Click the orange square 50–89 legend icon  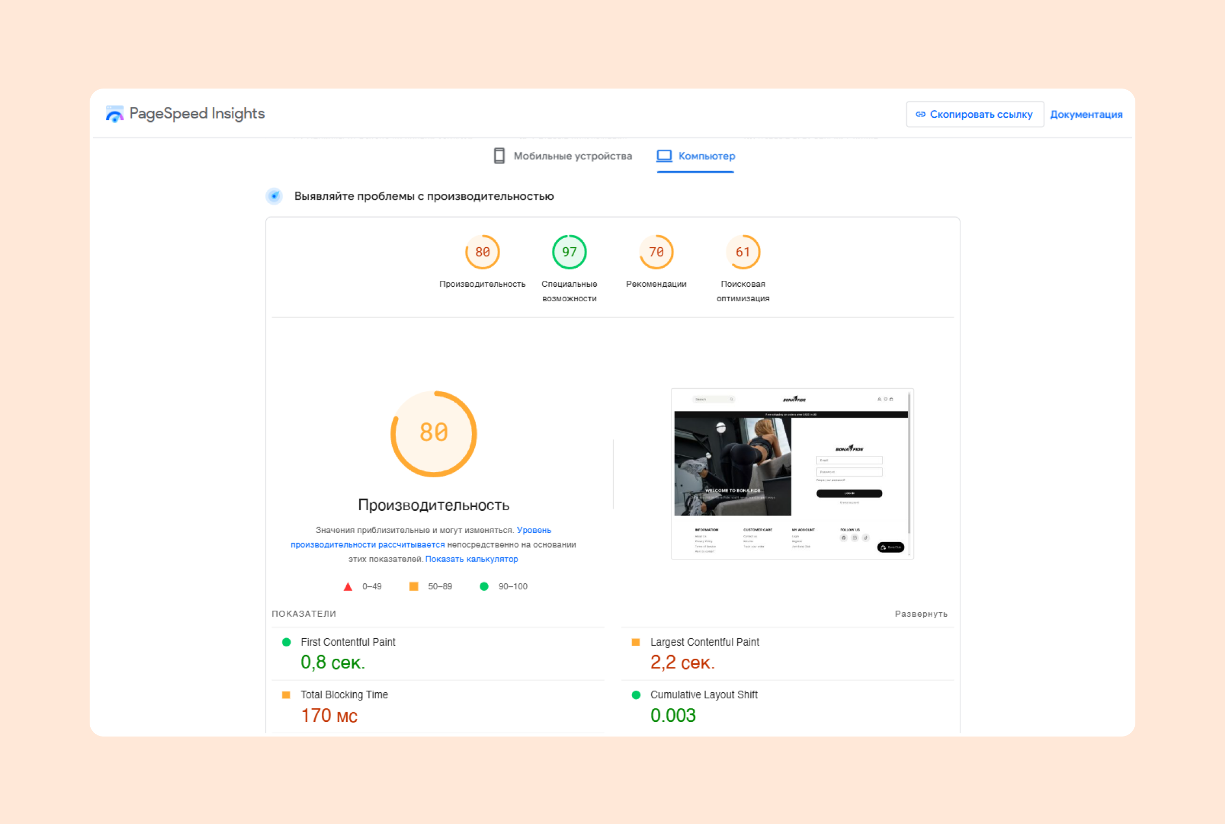[414, 586]
